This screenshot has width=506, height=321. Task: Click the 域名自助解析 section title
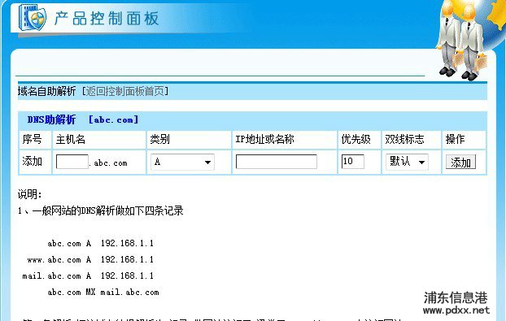[x=46, y=91]
